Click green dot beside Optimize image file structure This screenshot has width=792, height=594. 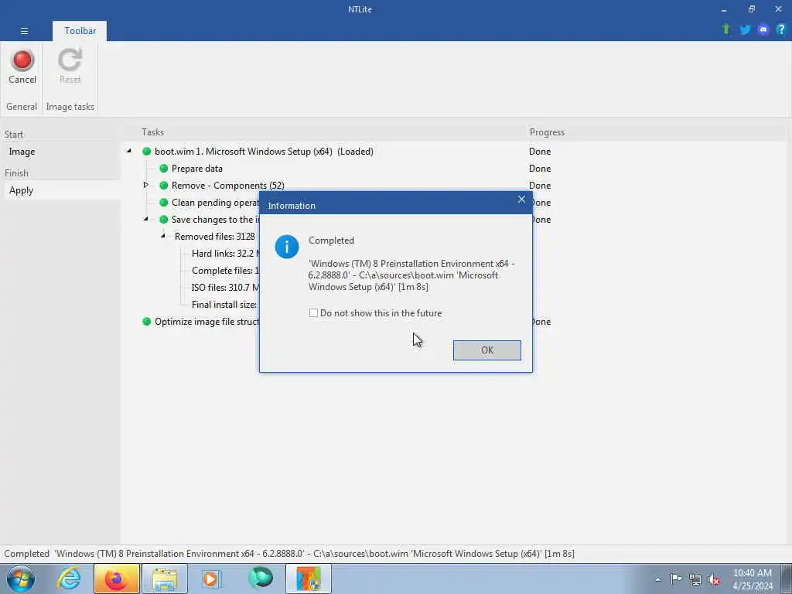point(146,321)
